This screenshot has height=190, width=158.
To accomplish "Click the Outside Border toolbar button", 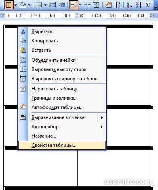I will point(9,5).
